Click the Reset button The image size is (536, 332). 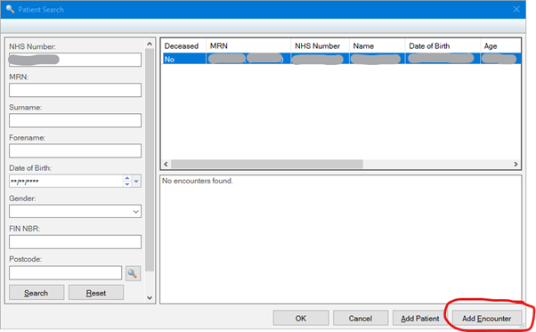pyautogui.click(x=96, y=293)
